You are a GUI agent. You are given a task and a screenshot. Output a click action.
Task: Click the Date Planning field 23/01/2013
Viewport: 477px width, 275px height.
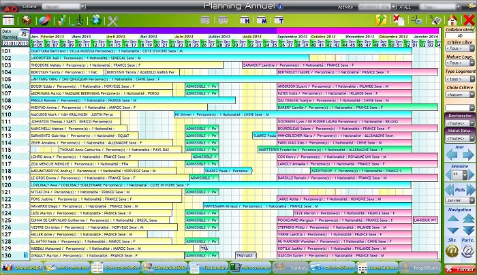tap(14, 44)
